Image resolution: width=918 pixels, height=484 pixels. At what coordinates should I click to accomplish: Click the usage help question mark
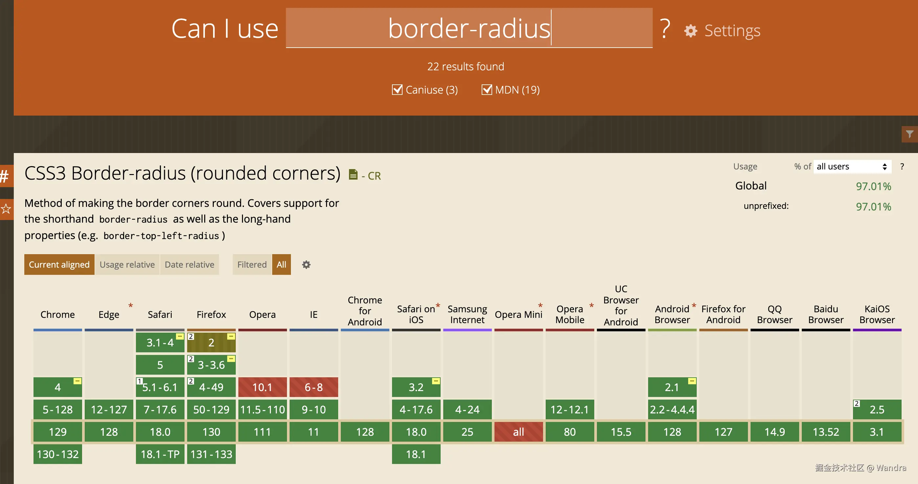coord(902,166)
